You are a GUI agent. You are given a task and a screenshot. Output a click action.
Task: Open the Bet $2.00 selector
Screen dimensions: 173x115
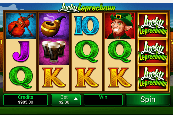(66, 100)
